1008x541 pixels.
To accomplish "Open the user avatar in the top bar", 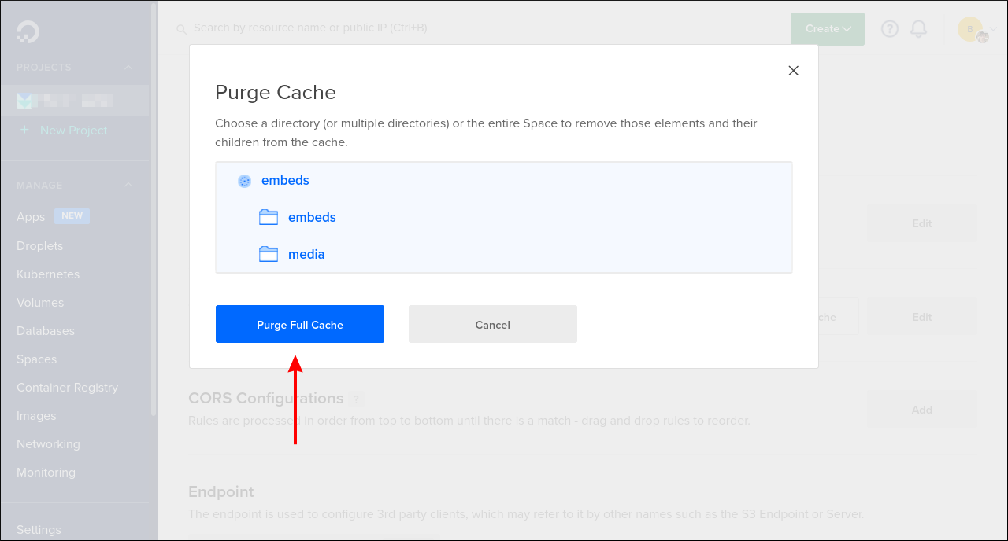I will pos(970,28).
